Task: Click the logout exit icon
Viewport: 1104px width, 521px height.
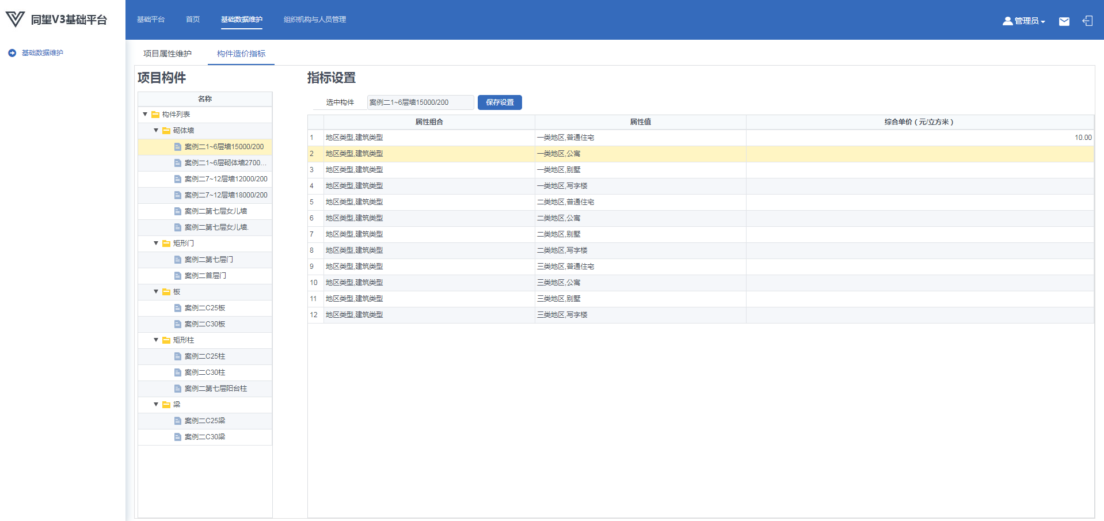Action: click(x=1087, y=21)
